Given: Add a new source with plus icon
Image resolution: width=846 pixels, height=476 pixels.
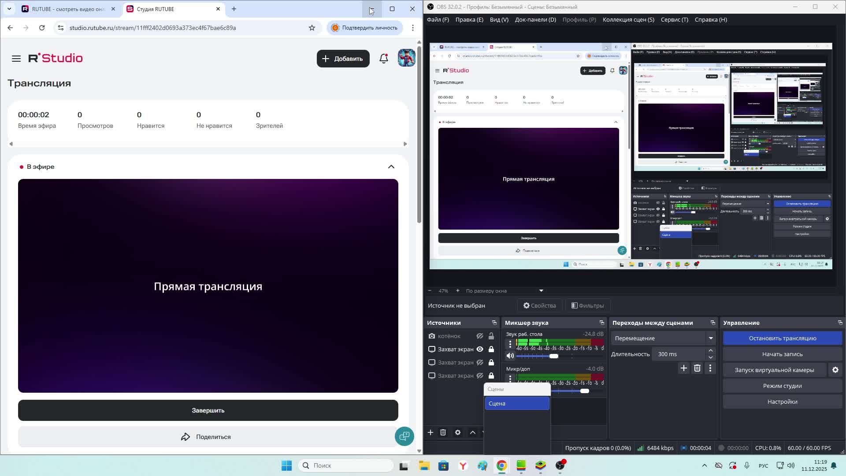Looking at the screenshot, I should 430,432.
